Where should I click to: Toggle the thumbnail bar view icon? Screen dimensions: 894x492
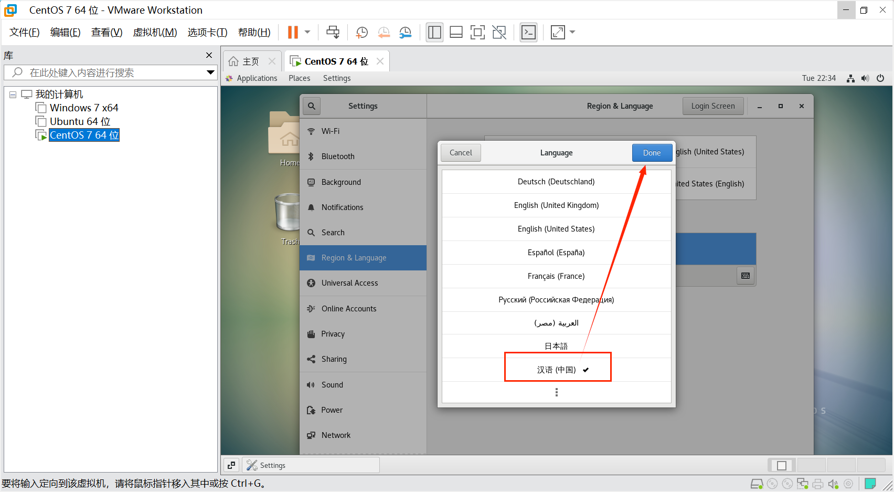pos(456,32)
